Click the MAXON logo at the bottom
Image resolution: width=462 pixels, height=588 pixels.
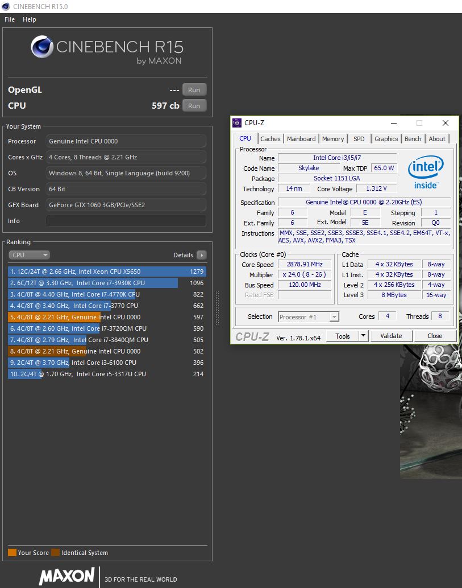click(66, 576)
